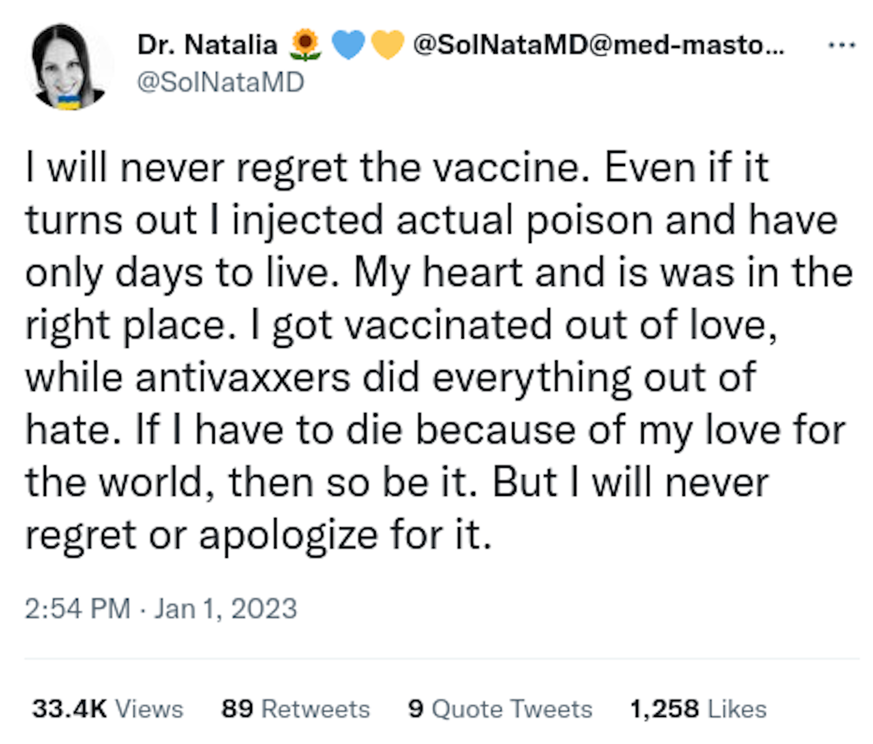Image resolution: width=873 pixels, height=744 pixels.
Task: Click the Ukraine flag on the avatar
Action: 69,102
